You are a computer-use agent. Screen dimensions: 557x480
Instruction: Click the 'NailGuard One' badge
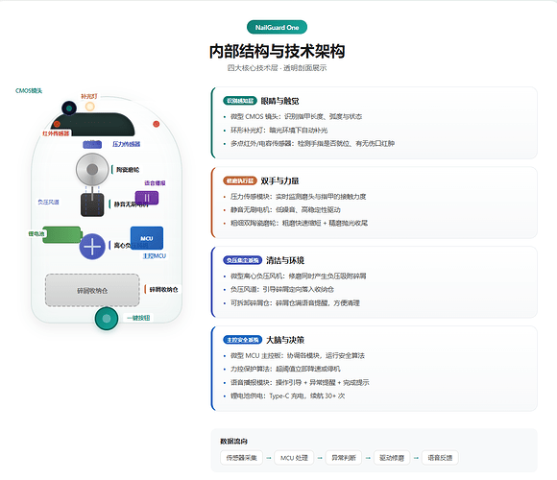coord(278,27)
